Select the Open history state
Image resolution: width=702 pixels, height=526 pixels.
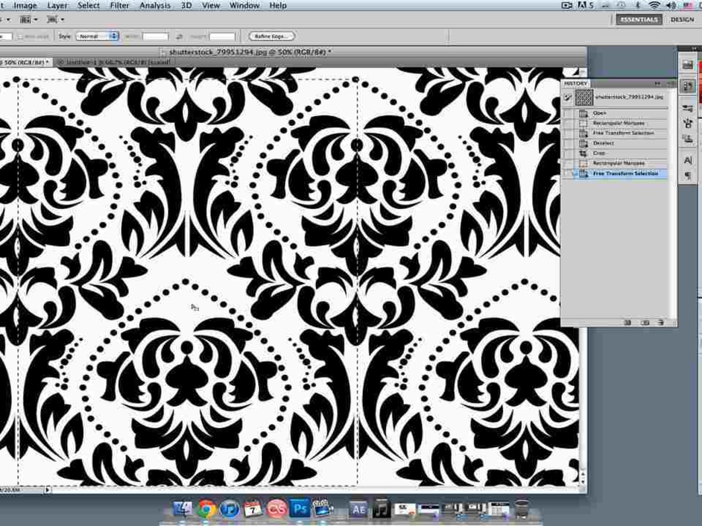[x=621, y=113]
